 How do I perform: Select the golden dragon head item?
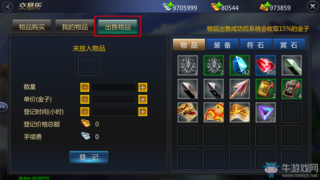coord(188,112)
